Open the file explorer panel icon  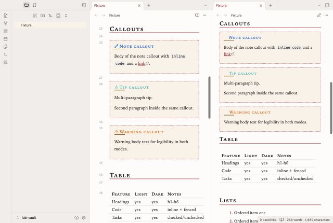click(27, 5)
